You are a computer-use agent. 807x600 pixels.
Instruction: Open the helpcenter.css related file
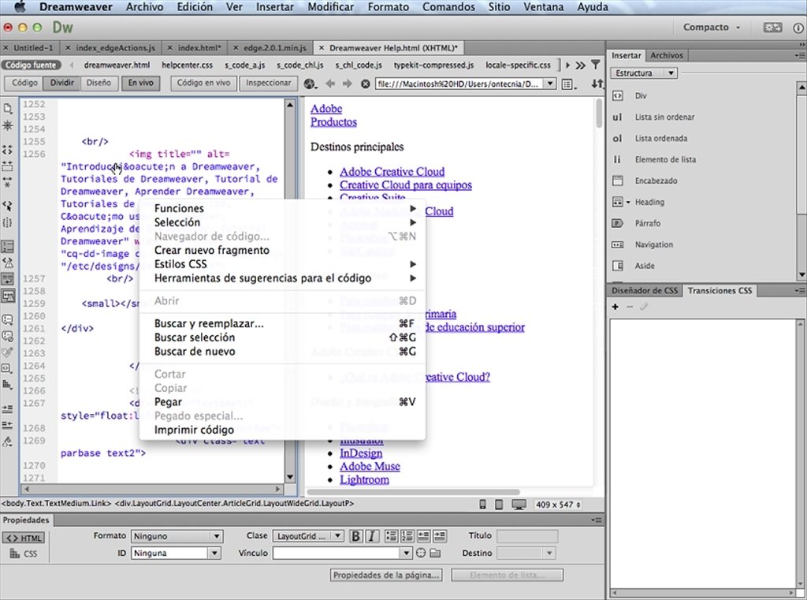pyautogui.click(x=187, y=65)
